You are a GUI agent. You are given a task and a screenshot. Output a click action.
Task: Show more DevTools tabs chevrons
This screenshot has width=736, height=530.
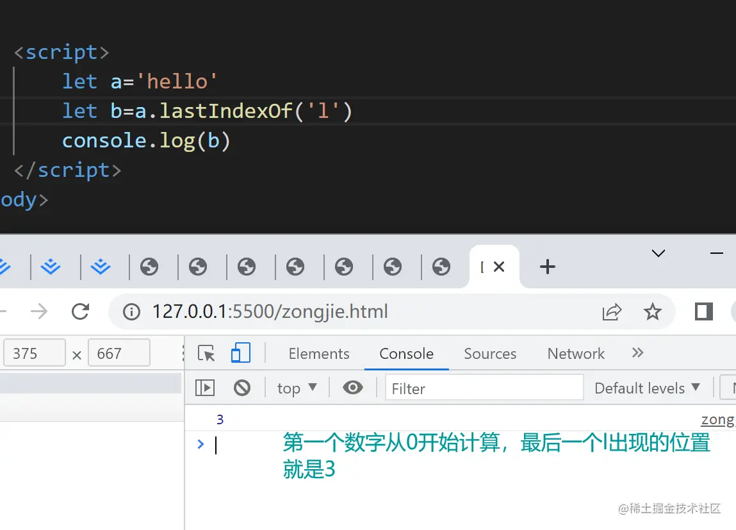click(x=637, y=352)
